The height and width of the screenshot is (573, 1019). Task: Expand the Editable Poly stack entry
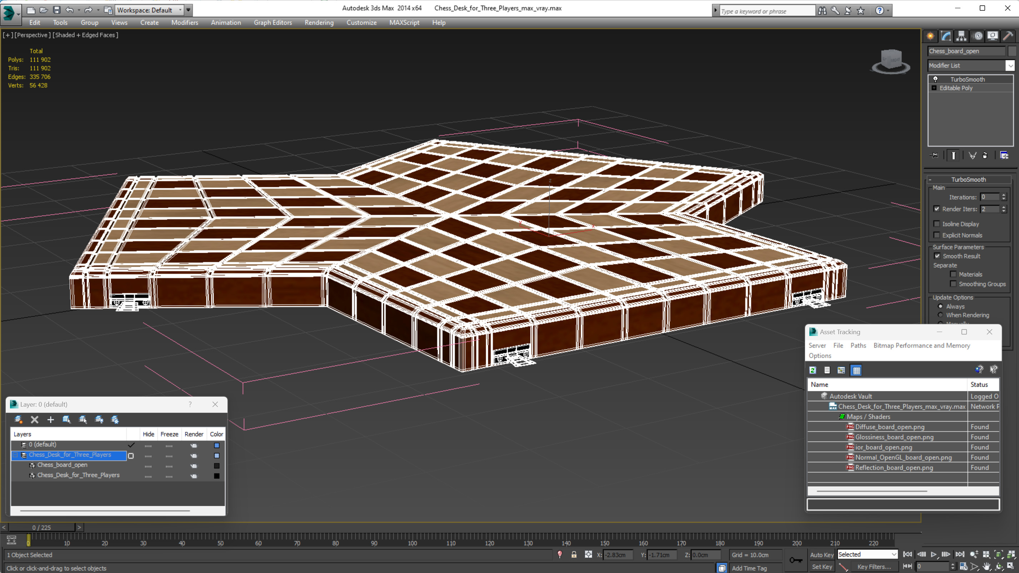(x=934, y=88)
